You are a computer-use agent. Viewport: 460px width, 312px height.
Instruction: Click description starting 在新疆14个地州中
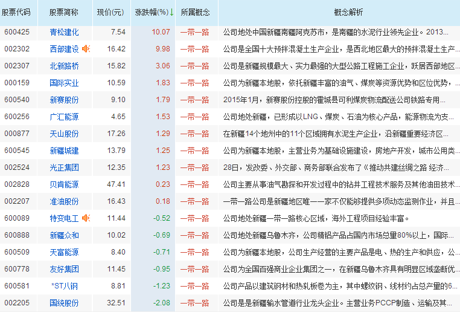pyautogui.click(x=336, y=134)
